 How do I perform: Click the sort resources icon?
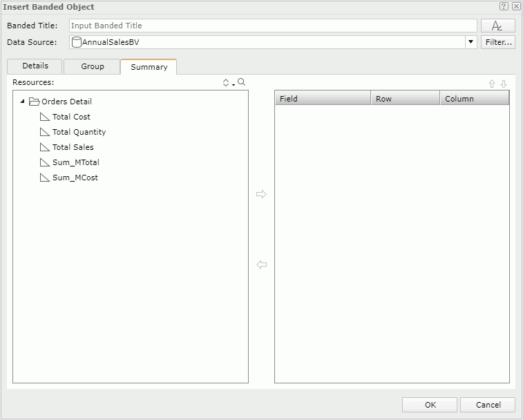point(226,83)
